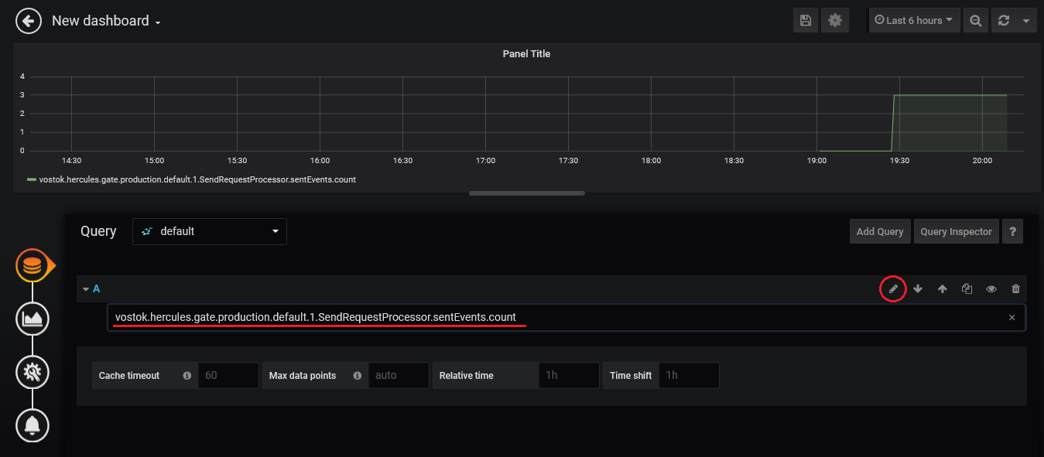Move query A down
The height and width of the screenshot is (457, 1044).
pyautogui.click(x=918, y=288)
